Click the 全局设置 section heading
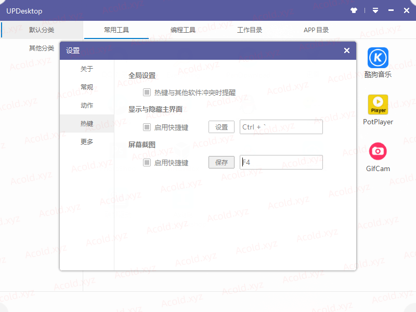The height and width of the screenshot is (312, 416). point(142,75)
